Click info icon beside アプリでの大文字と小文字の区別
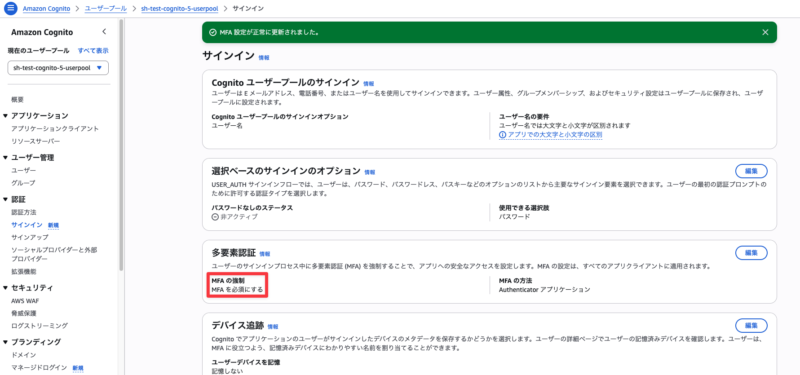 503,135
